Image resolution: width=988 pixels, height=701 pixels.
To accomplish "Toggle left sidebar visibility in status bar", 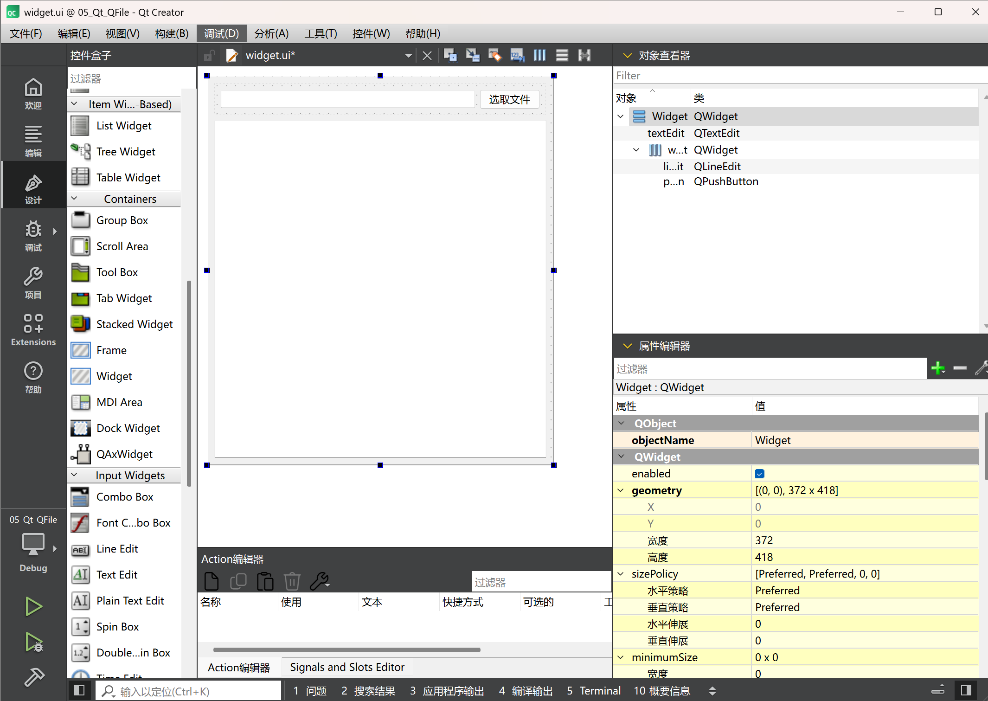I will coord(79,690).
